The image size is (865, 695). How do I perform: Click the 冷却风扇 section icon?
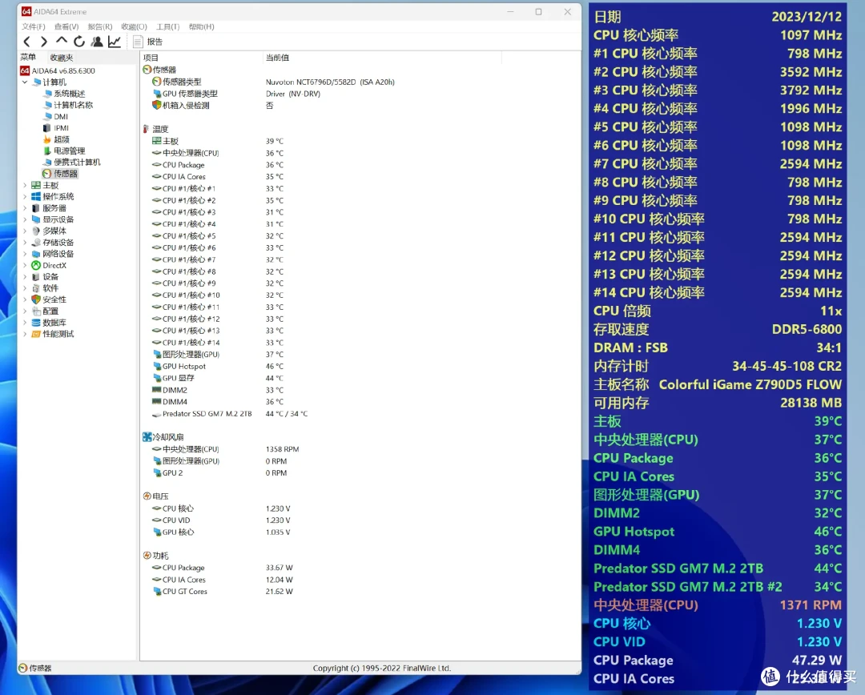coord(147,437)
